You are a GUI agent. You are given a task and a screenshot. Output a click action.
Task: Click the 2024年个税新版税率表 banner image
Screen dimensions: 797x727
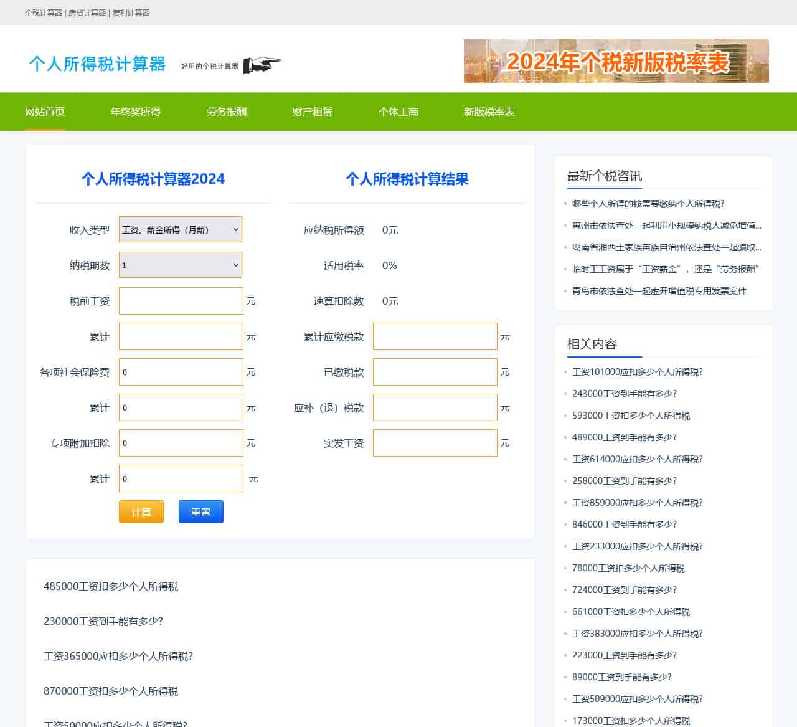point(616,61)
